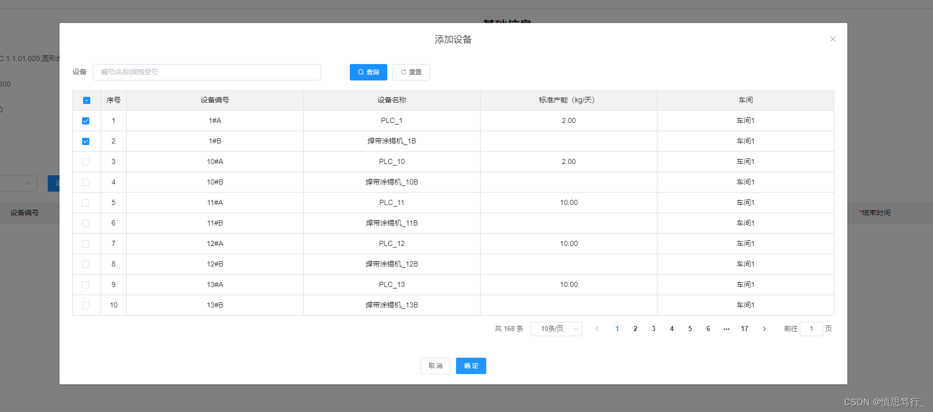The image size is (933, 412).
Task: Click the 标准产能（kg/天） column header
Action: 569,100
